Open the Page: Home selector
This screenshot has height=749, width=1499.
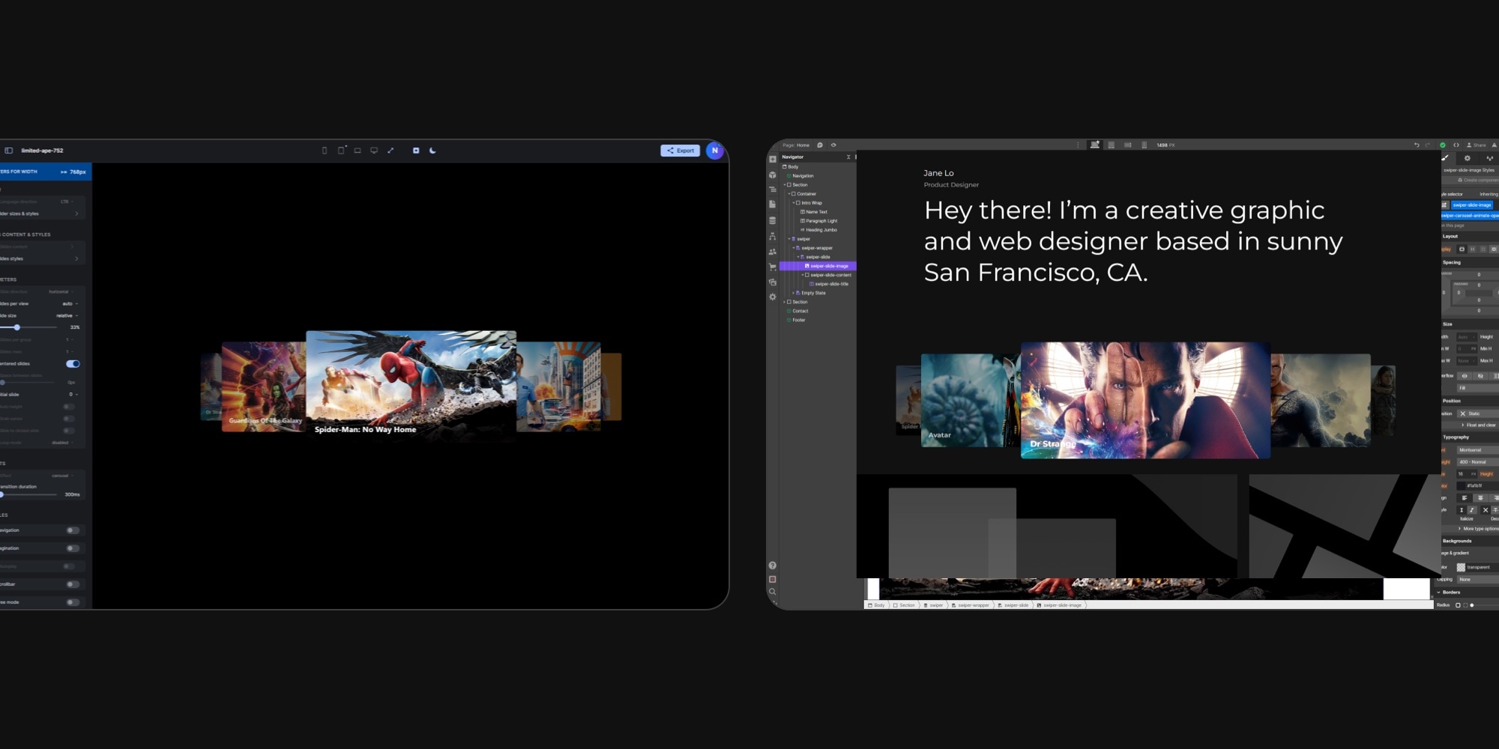click(x=797, y=145)
